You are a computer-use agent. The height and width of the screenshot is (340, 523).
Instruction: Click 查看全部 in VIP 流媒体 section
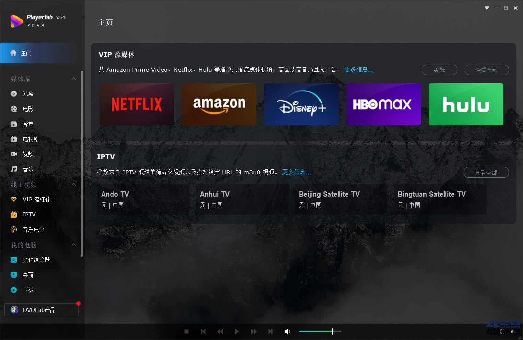486,70
